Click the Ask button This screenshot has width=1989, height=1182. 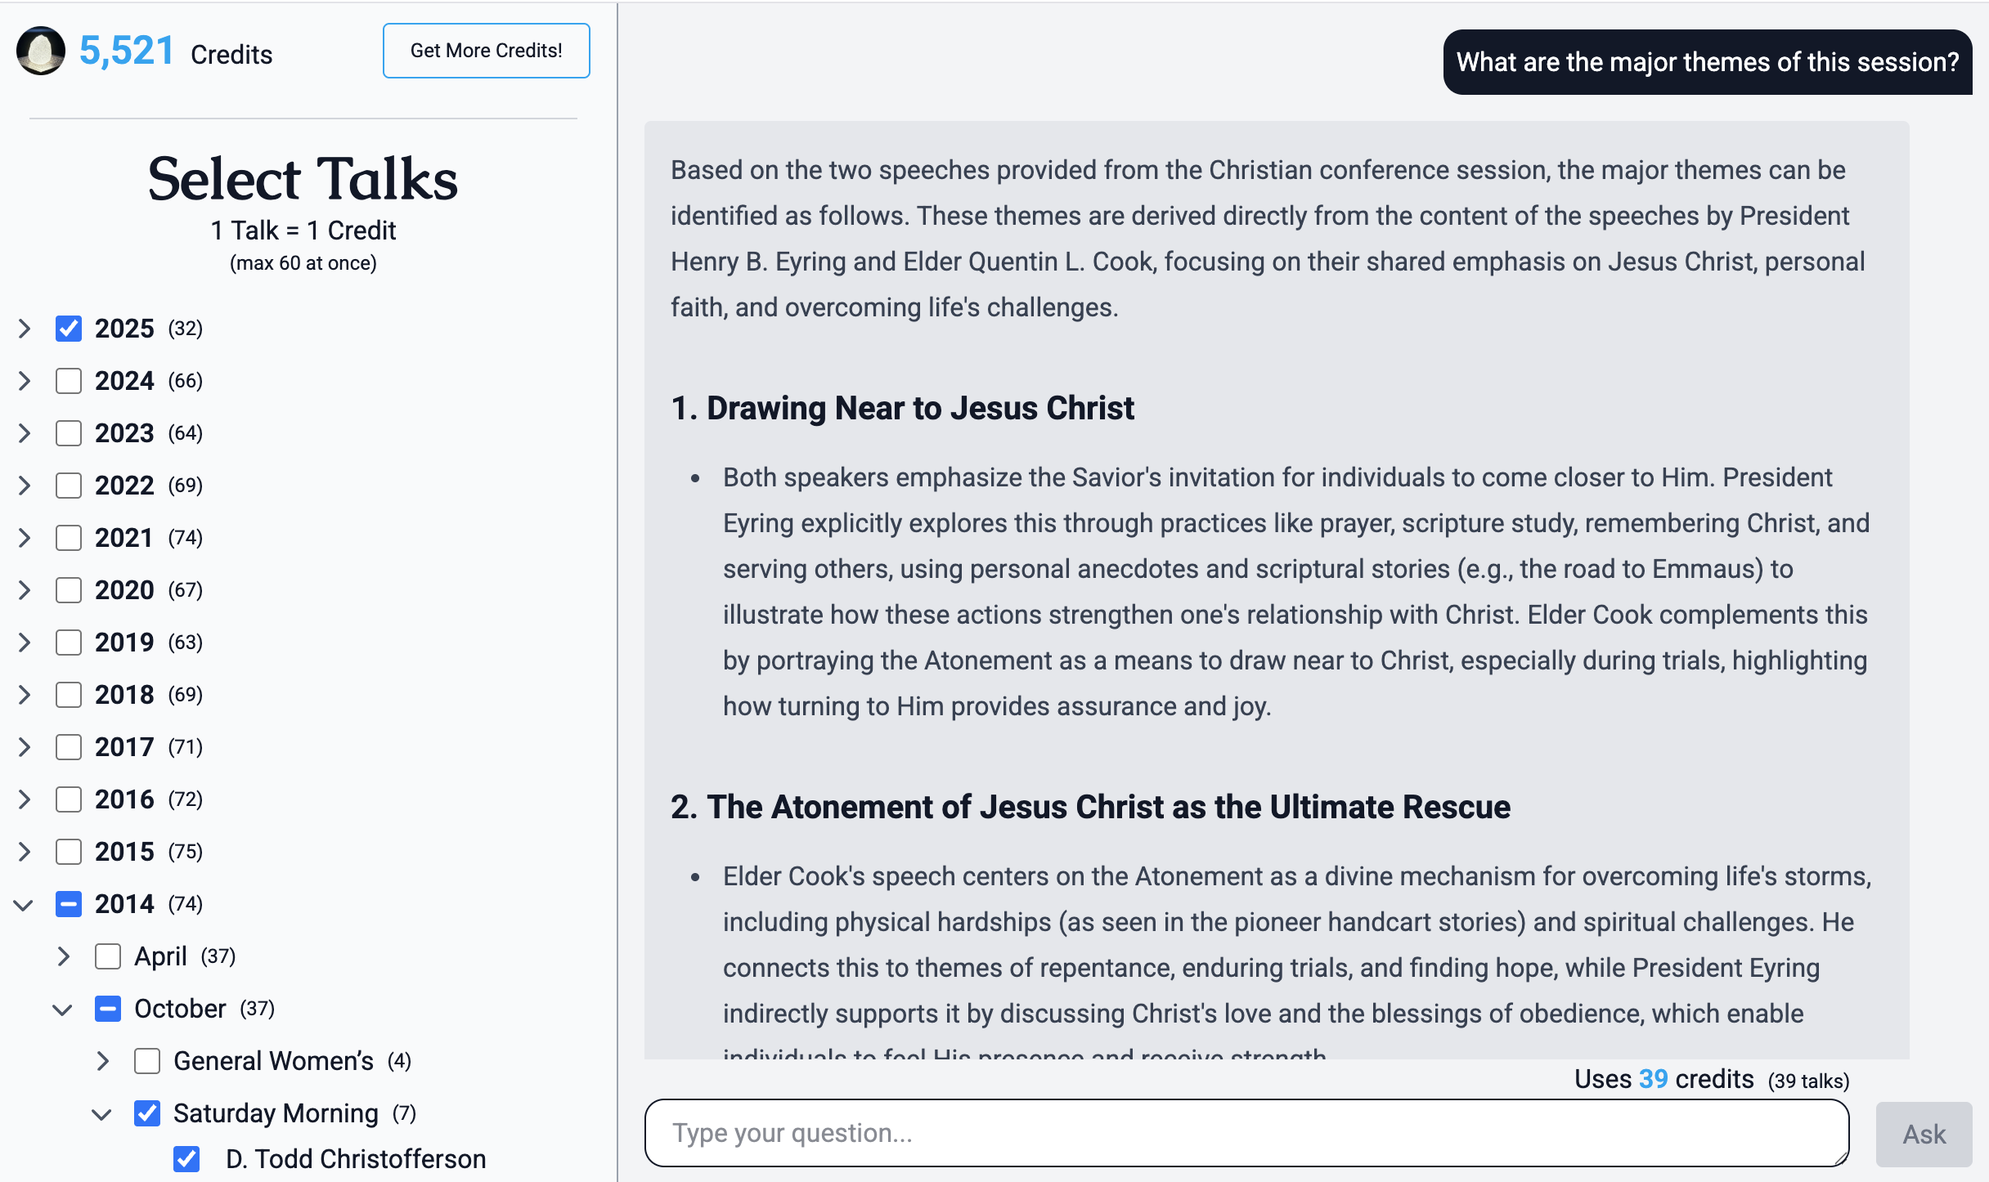pyautogui.click(x=1924, y=1134)
